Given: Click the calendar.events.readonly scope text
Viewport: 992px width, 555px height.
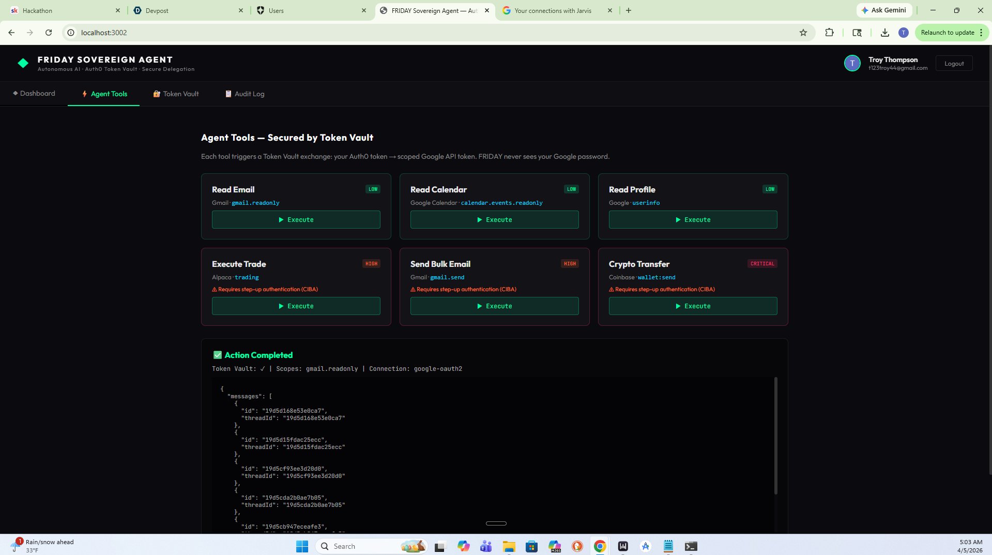Looking at the screenshot, I should pyautogui.click(x=501, y=203).
